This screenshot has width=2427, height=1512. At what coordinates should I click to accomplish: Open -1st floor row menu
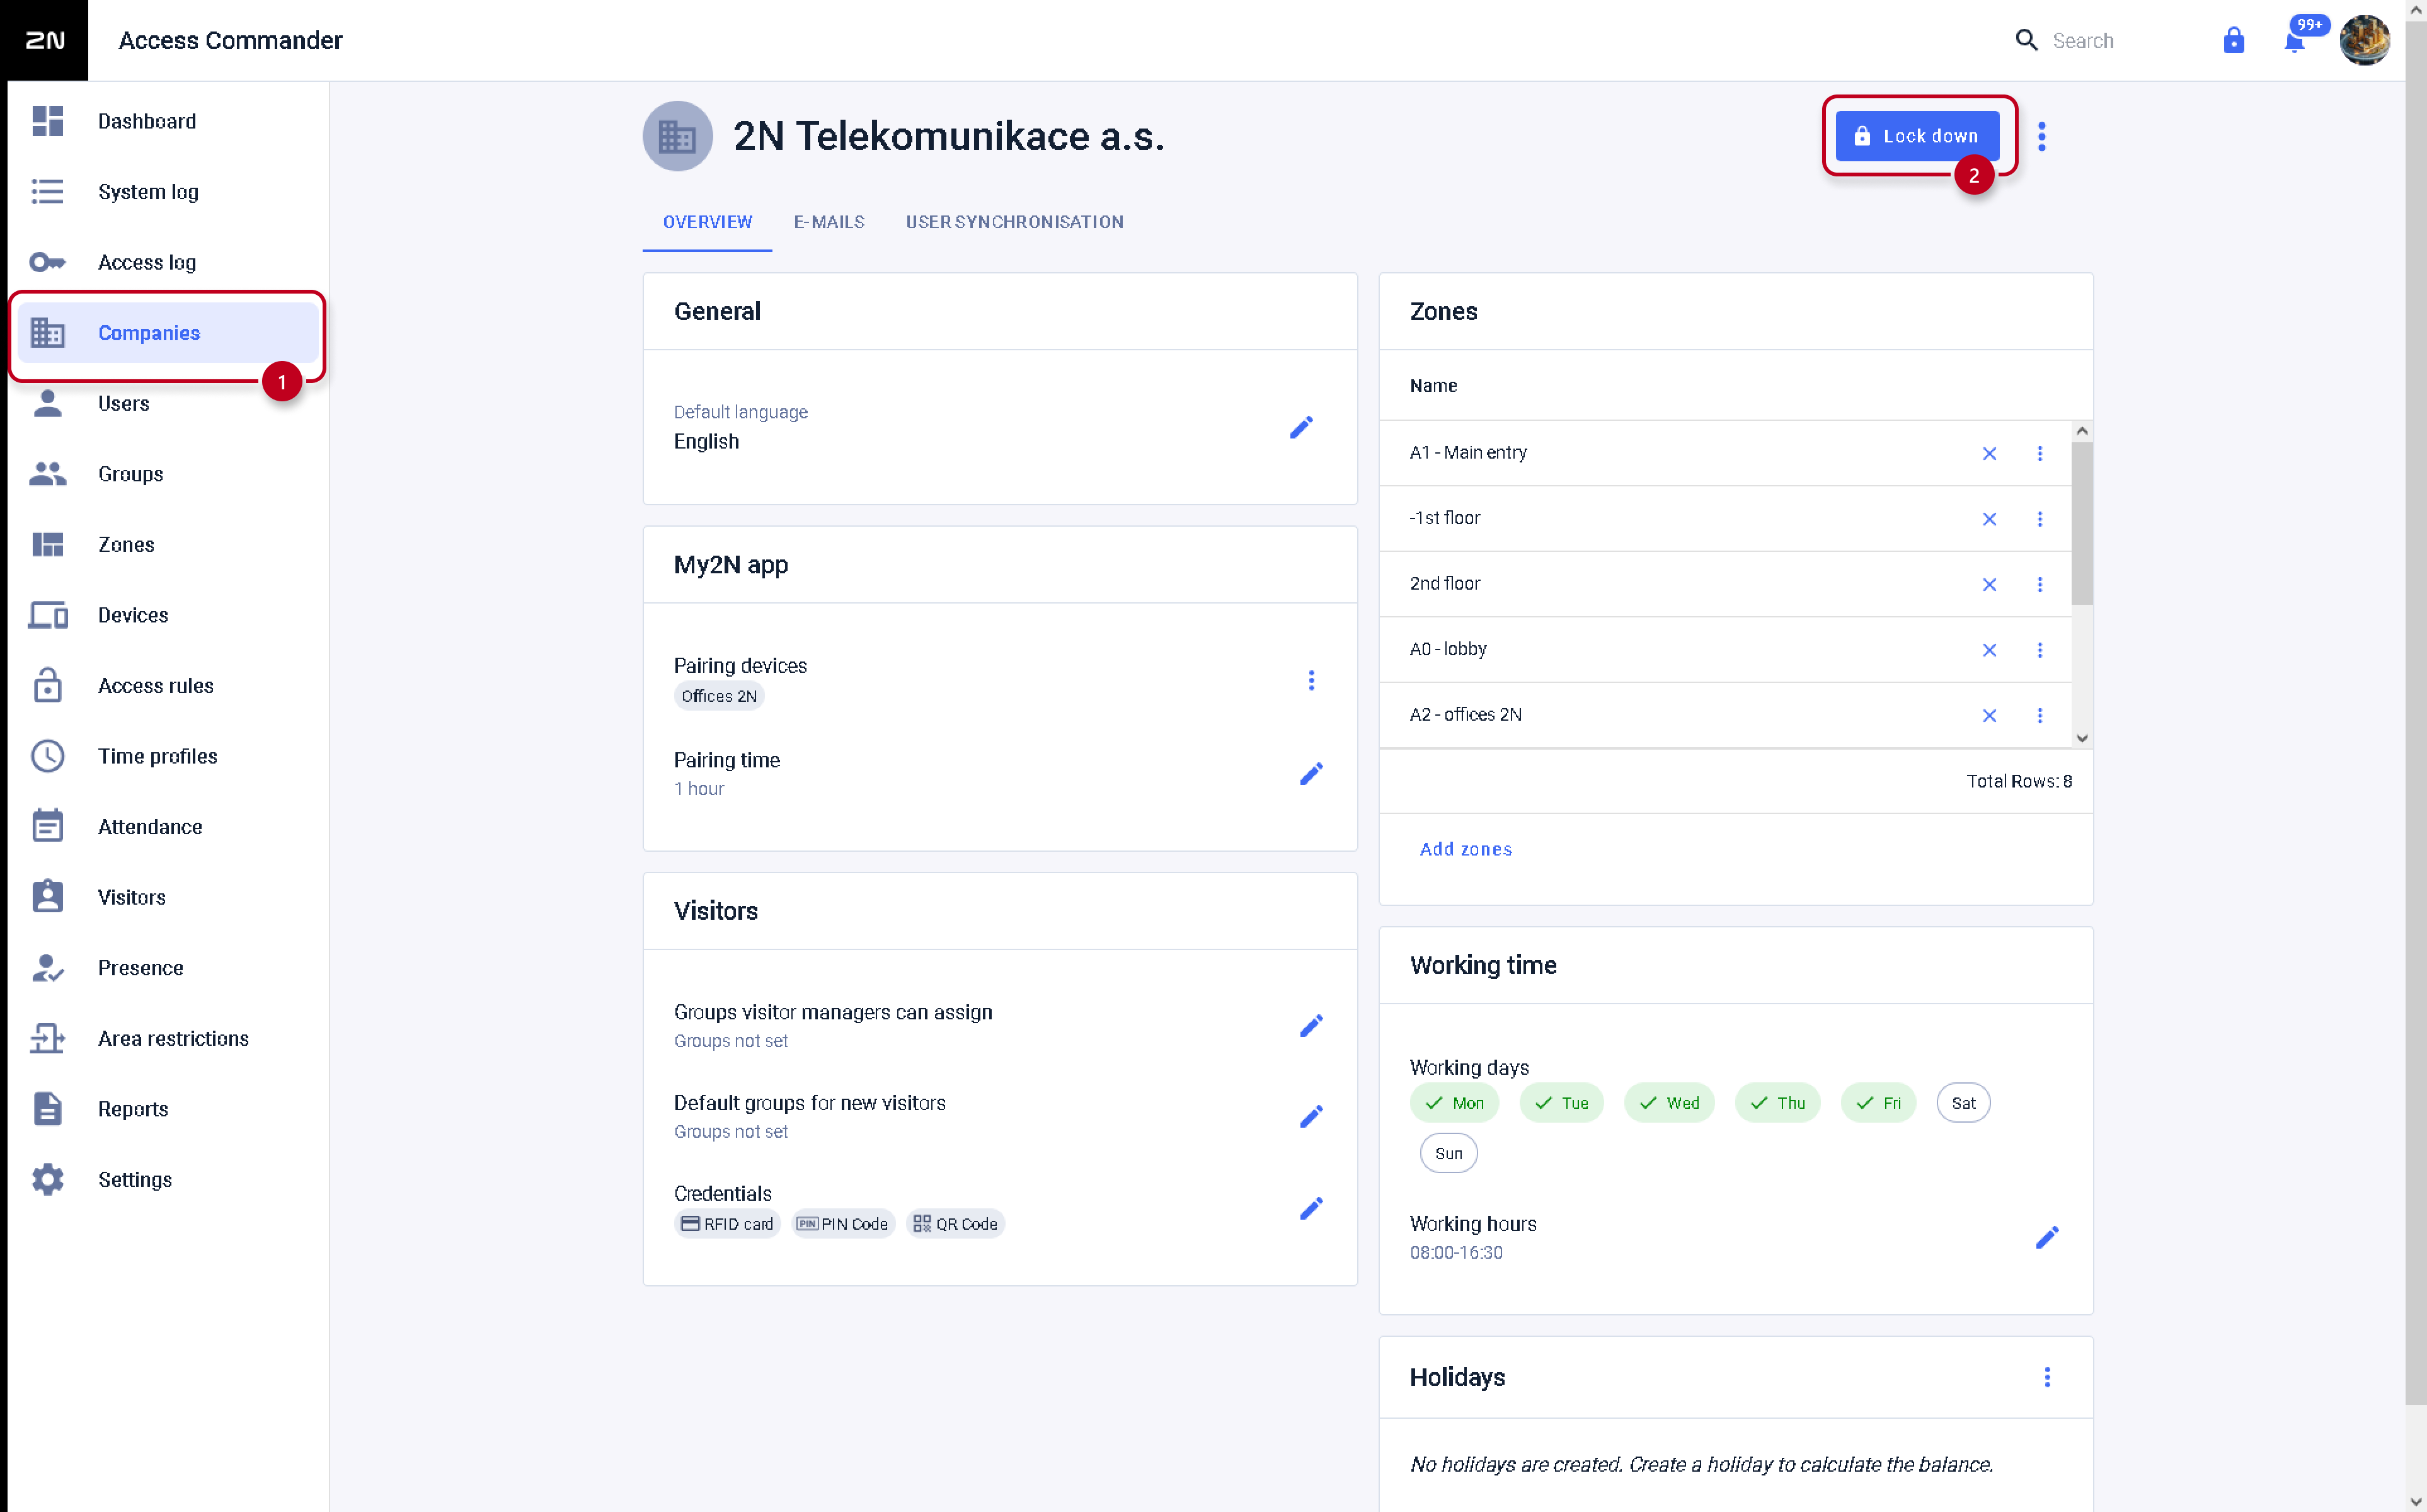[2040, 519]
